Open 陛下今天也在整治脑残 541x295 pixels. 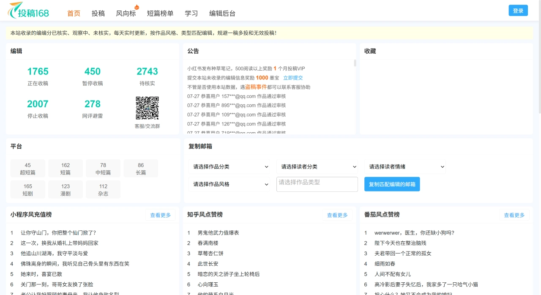[x=400, y=243]
